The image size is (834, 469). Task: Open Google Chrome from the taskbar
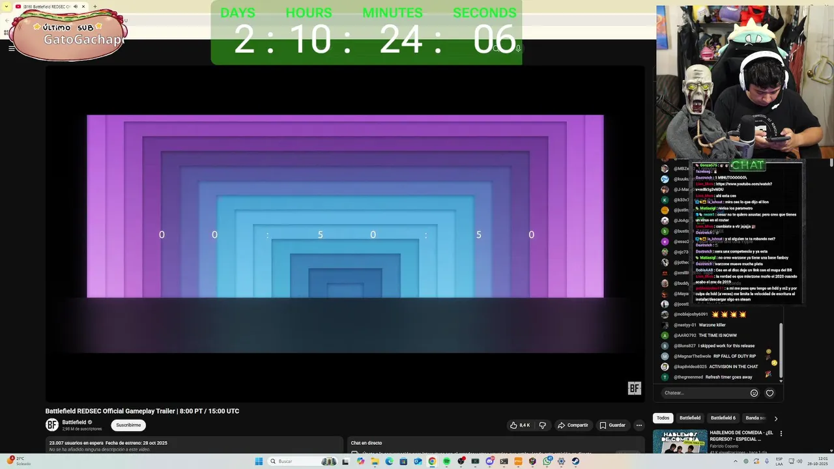click(432, 461)
